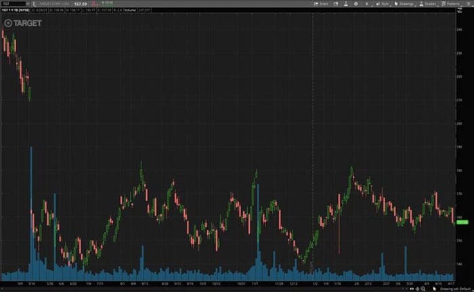Click the 180 price level on the axis
The height and width of the screenshot is (292, 474).
click(459, 170)
